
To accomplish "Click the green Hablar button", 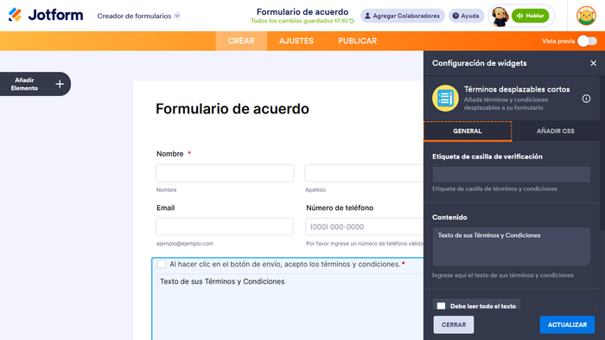I will click(530, 16).
